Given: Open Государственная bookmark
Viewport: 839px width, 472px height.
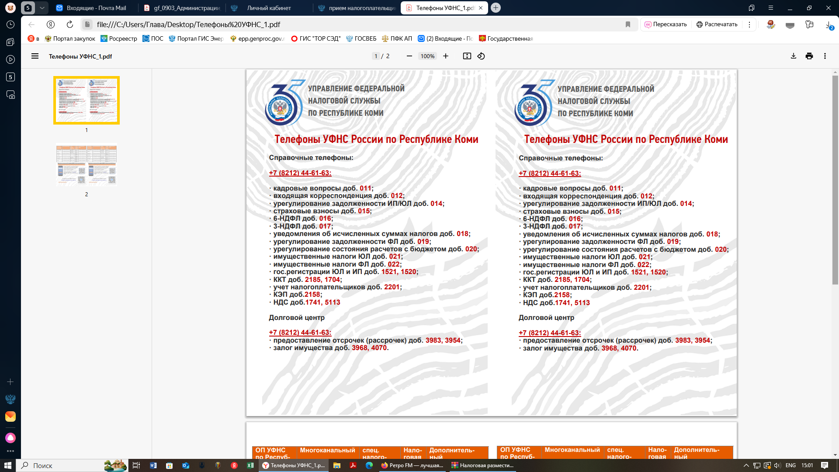Looking at the screenshot, I should (x=506, y=38).
